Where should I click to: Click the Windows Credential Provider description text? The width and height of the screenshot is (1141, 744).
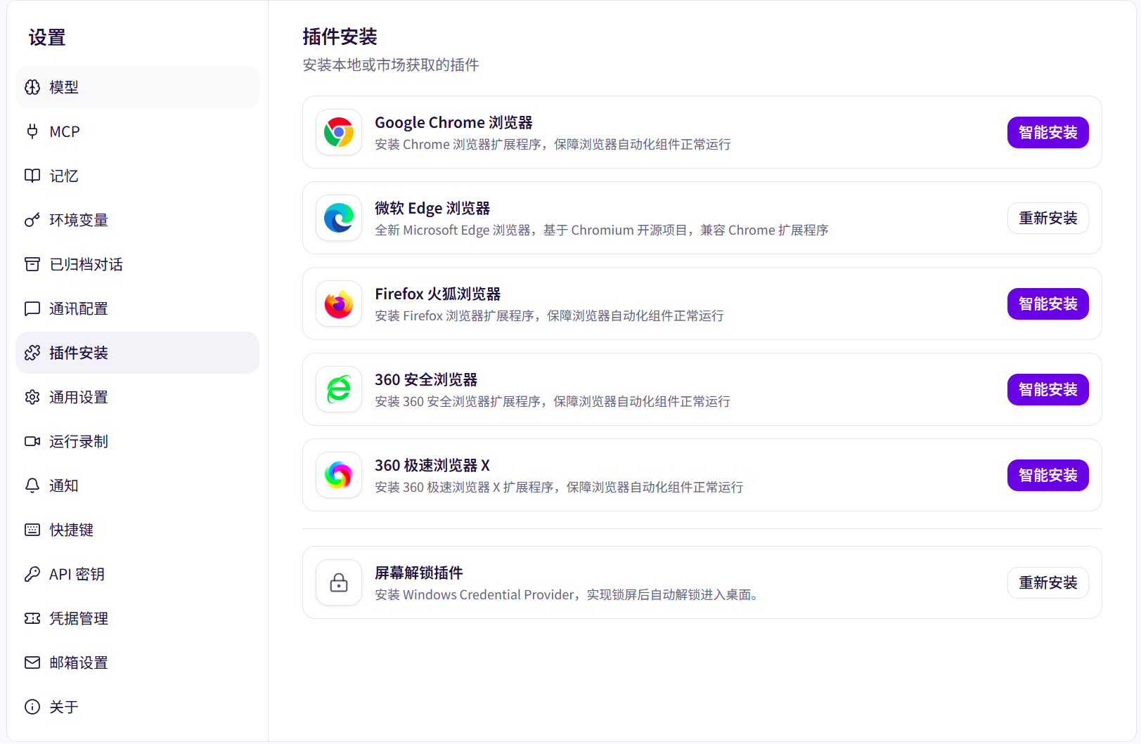[x=567, y=594]
